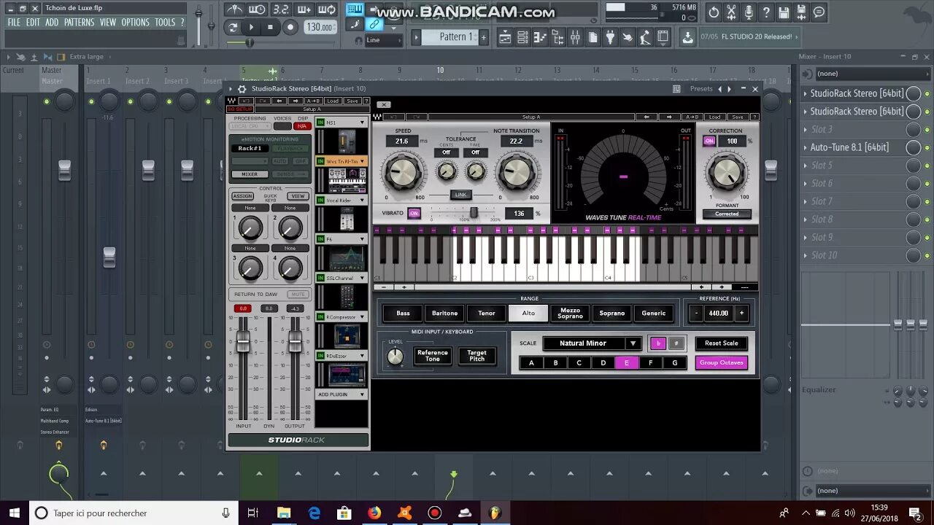
Task: Click the LINK button in Waves Tune
Action: [460, 195]
